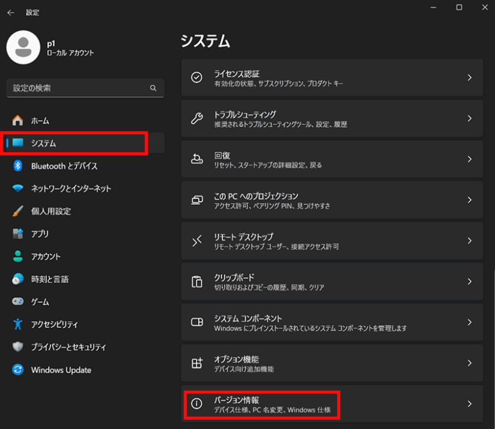Open この PC へのプロジェクション entry
The height and width of the screenshot is (429, 495).
click(x=332, y=200)
